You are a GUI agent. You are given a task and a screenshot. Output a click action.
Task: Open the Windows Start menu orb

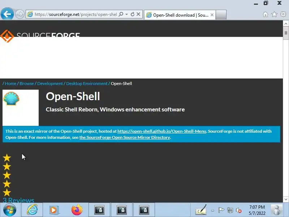point(10,210)
